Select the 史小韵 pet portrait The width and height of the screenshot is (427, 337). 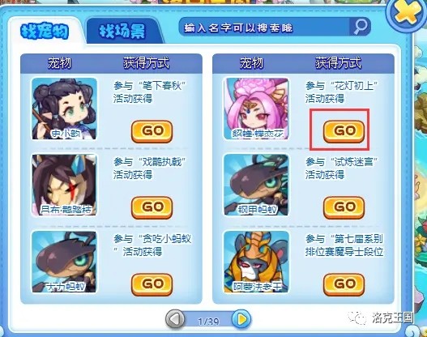[x=64, y=109]
